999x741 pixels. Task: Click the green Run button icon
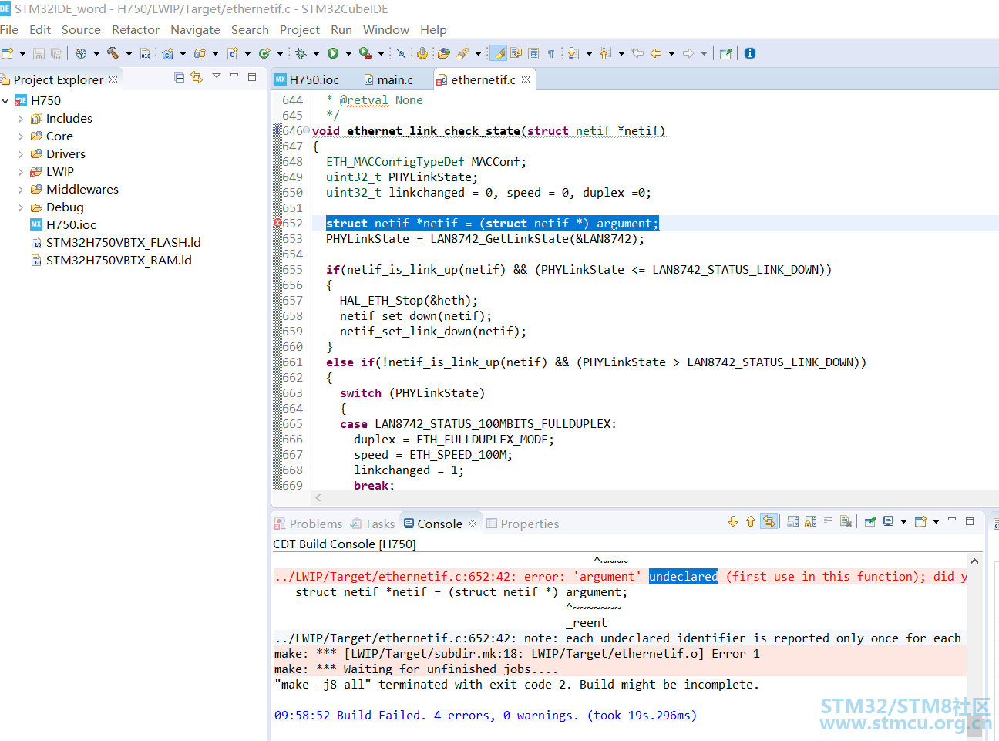click(x=333, y=53)
